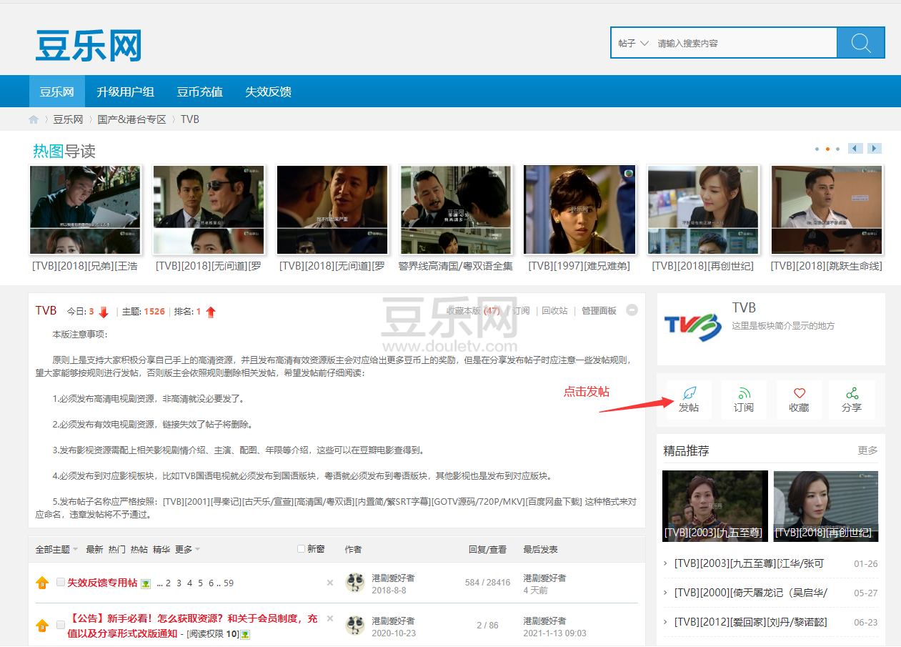901x647 pixels.
Task: Go to previous slide in 热图导读
Action: click(855, 149)
